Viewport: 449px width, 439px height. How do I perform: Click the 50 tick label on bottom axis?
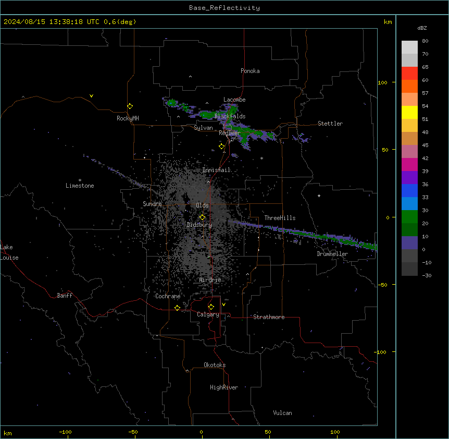pos(268,432)
